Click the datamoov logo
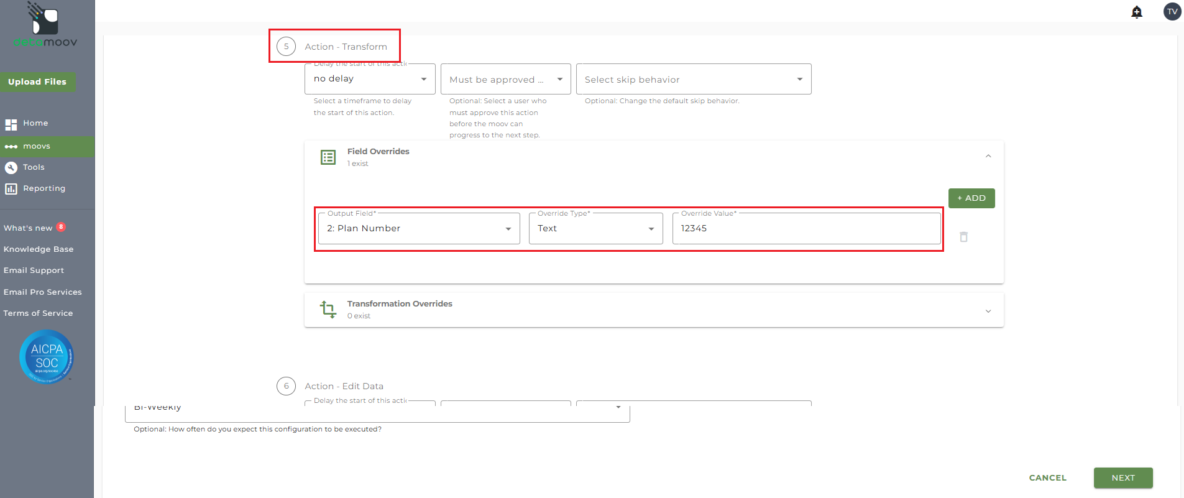 [45, 26]
